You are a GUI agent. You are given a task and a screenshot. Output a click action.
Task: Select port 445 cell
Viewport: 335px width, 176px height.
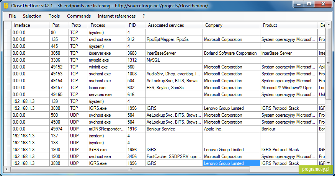(x=59, y=46)
